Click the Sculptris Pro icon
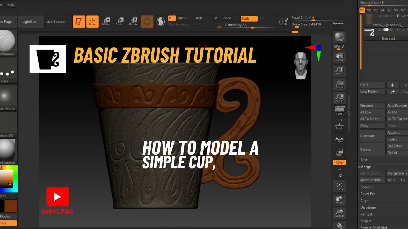The height and width of the screenshot is (229, 408). 160,22
